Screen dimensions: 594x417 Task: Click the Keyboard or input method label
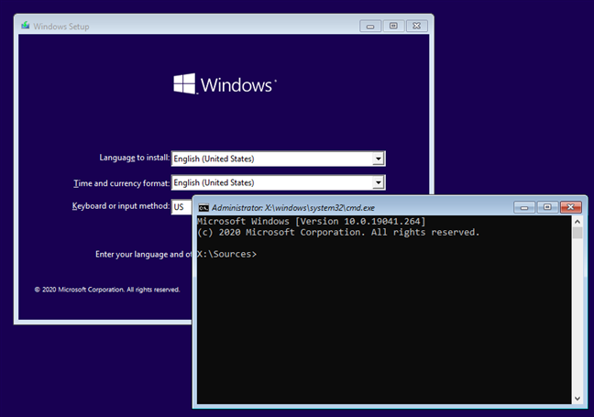click(x=121, y=206)
